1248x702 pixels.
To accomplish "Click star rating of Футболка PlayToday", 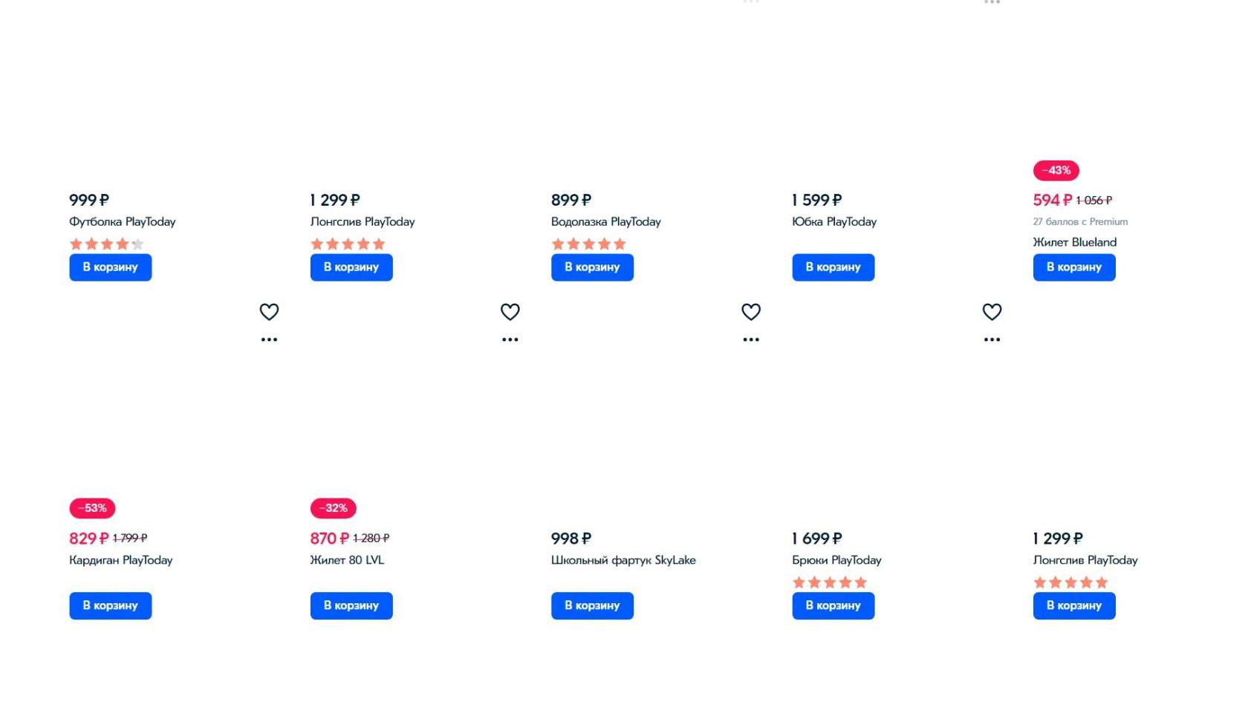I will pos(107,244).
